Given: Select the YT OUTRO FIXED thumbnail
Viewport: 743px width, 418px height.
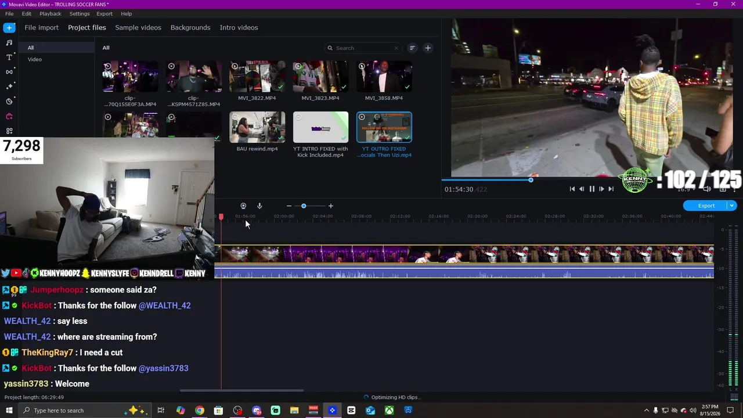Looking at the screenshot, I should click(x=384, y=127).
